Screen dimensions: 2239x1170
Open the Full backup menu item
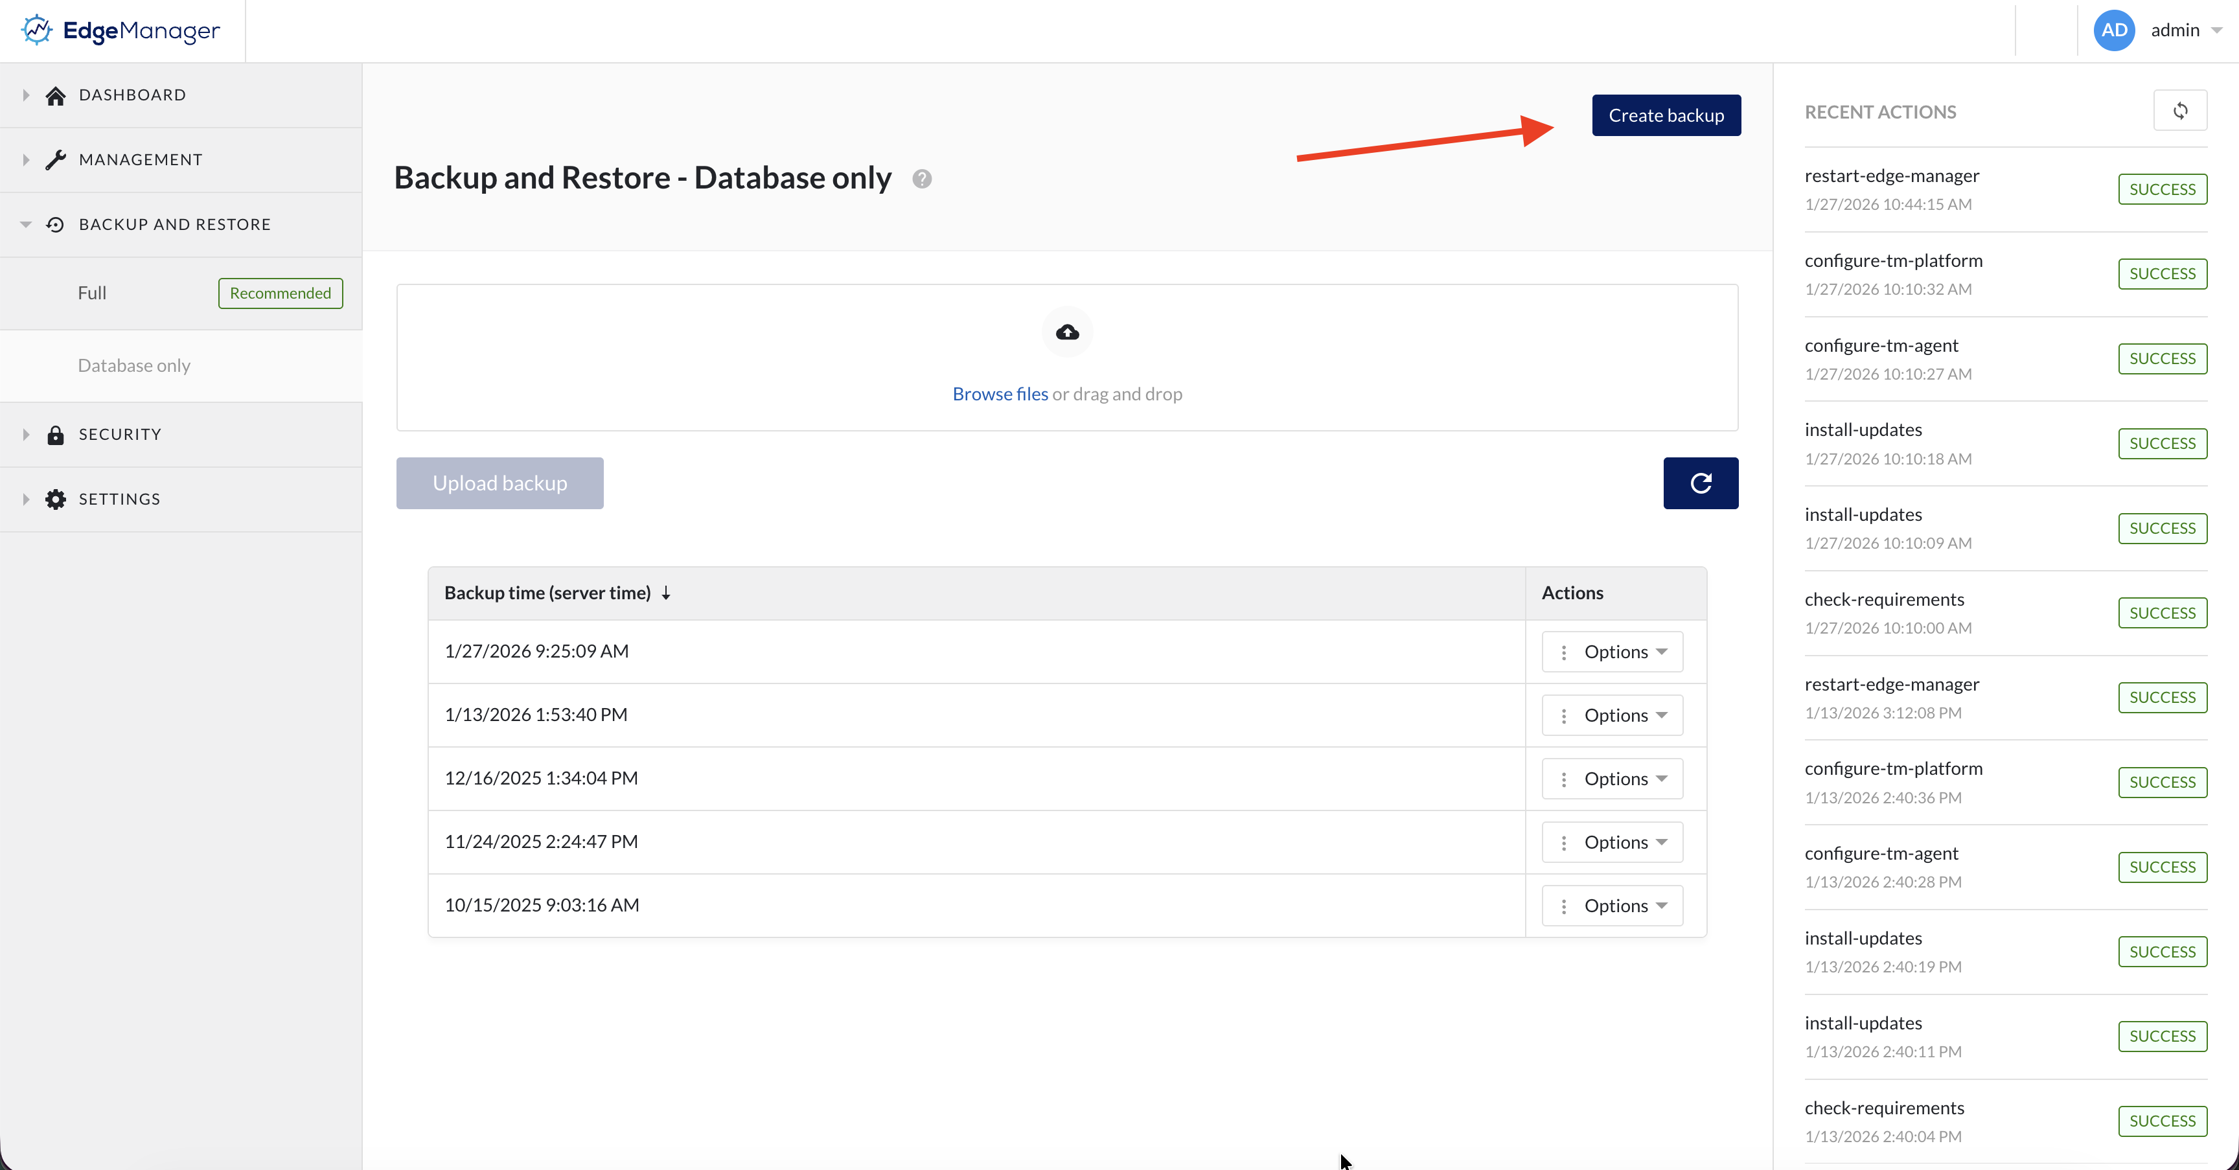coord(92,293)
